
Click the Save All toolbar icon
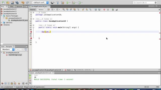(x=17, y=3)
